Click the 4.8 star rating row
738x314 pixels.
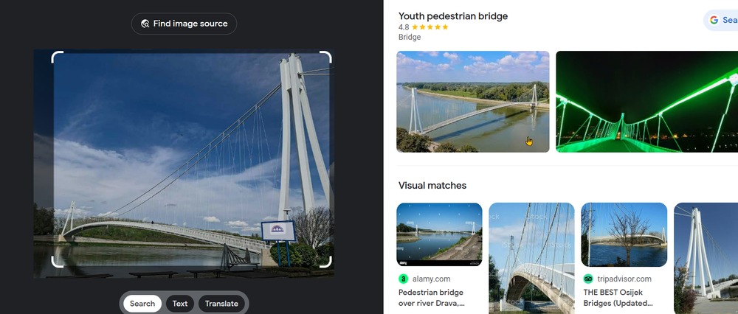click(x=423, y=27)
